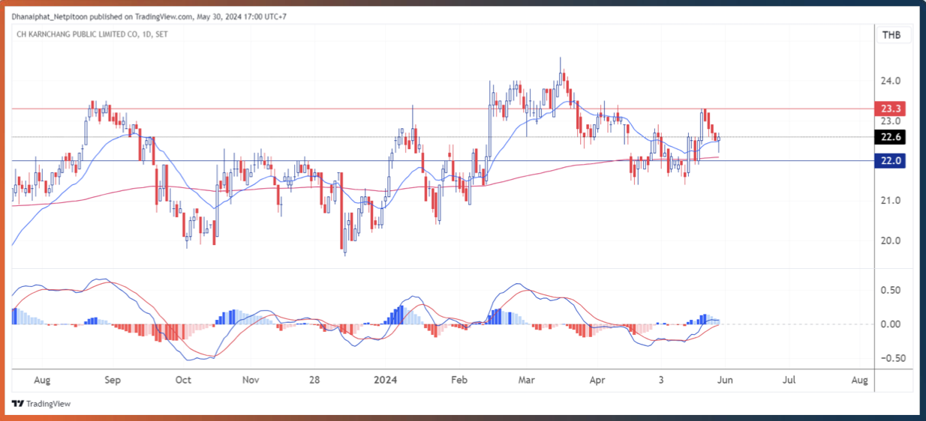Click the TradingView logo at bottom left

click(42, 404)
